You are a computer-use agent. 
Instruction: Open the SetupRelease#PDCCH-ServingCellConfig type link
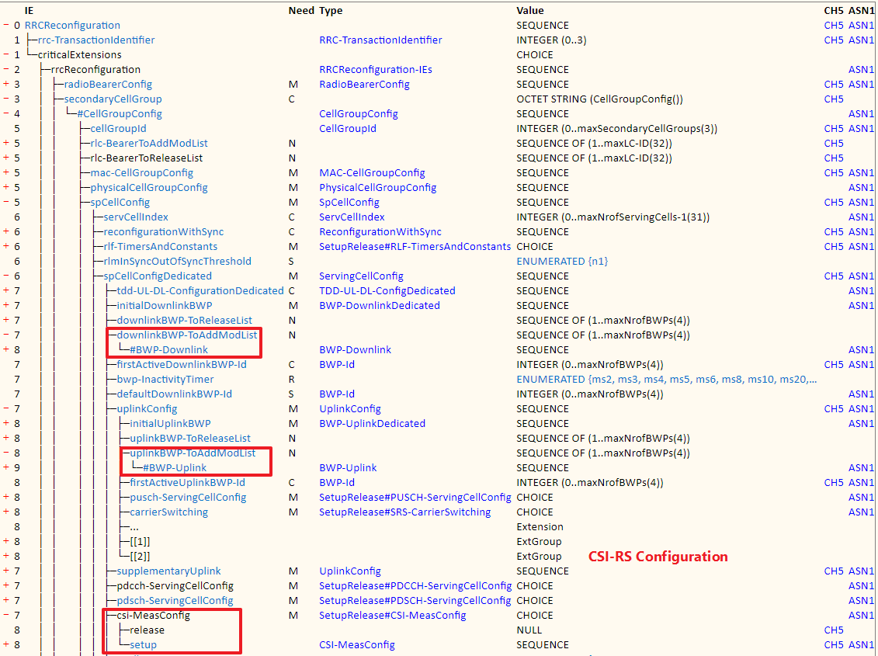pyautogui.click(x=415, y=586)
